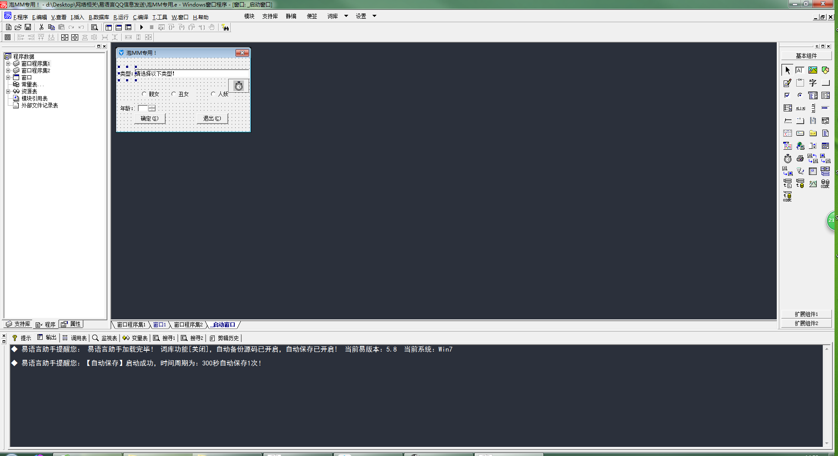
Task: Switch to the 窗口程序集1 editor tab
Action: point(131,325)
